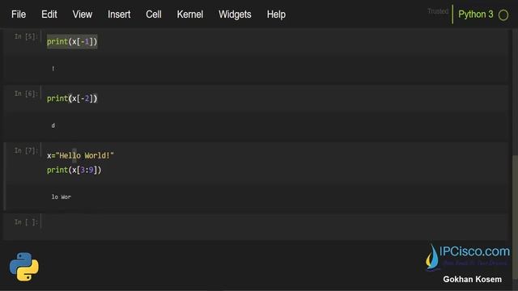
Task: Open the File menu
Action: coord(19,15)
